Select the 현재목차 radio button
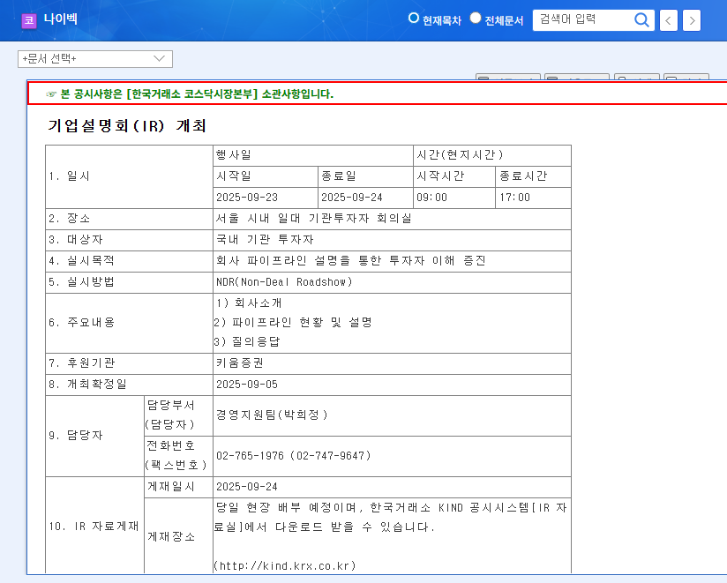The image size is (727, 583). pyautogui.click(x=413, y=18)
